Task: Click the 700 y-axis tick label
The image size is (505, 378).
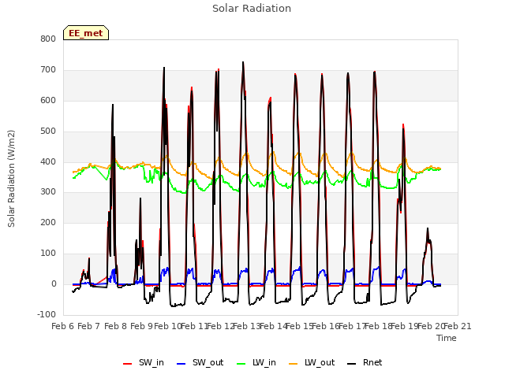Action: [48, 70]
